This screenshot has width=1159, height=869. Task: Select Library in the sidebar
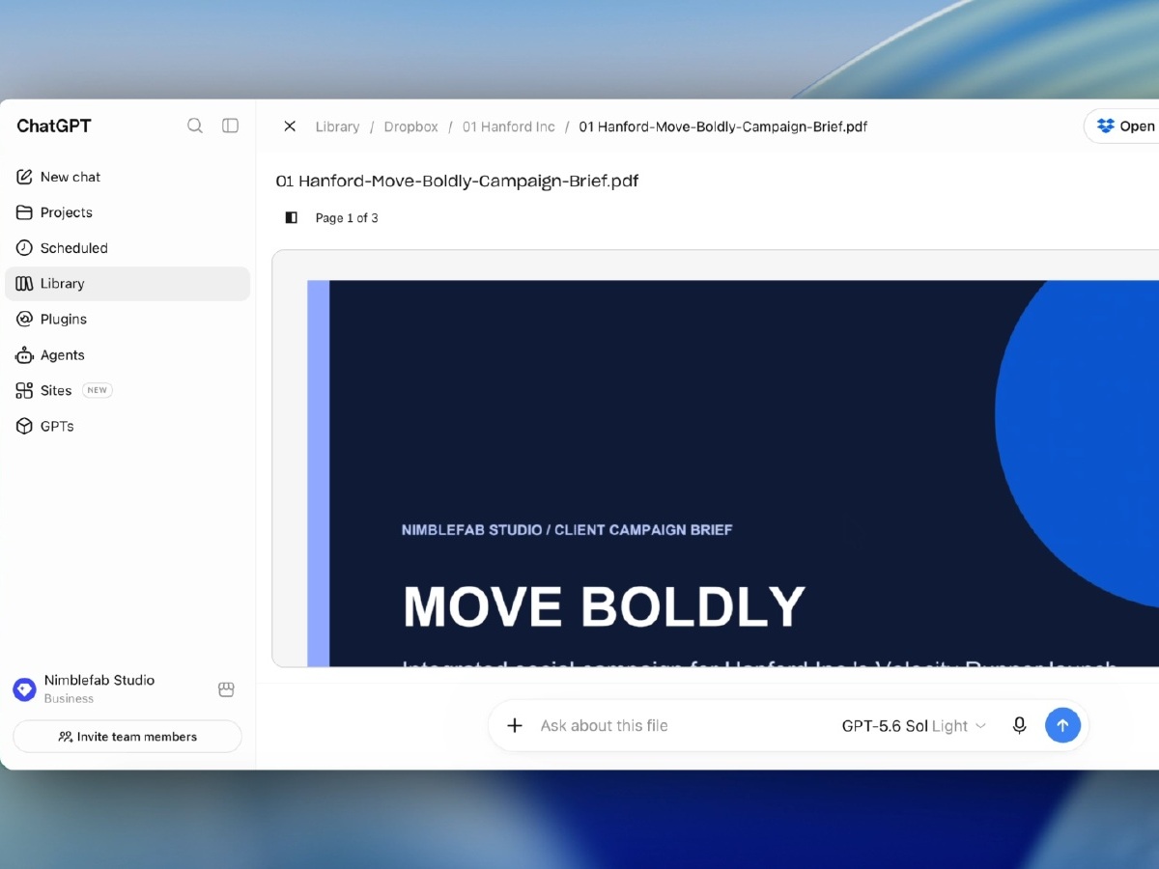click(127, 284)
